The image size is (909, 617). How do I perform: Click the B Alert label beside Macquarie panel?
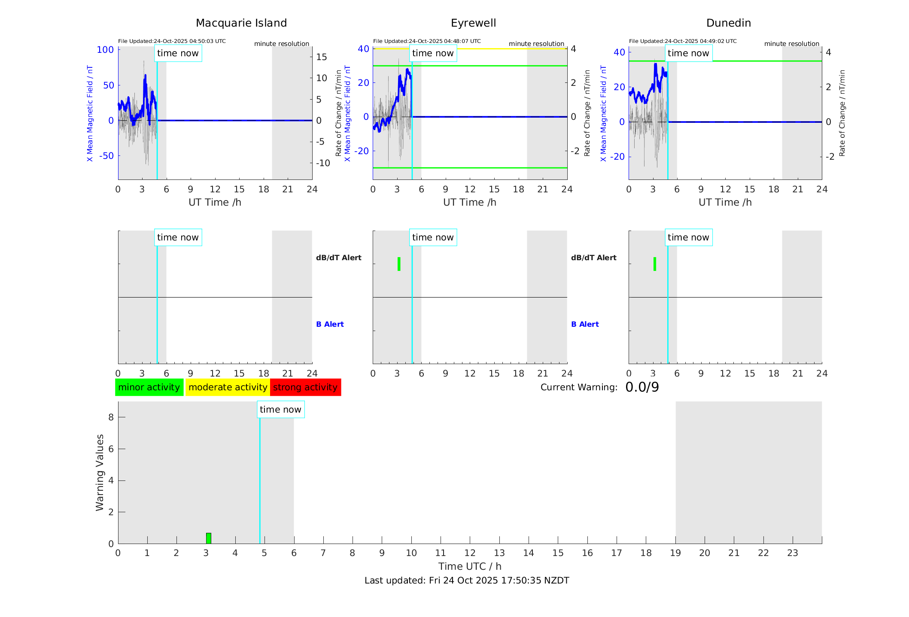(330, 324)
